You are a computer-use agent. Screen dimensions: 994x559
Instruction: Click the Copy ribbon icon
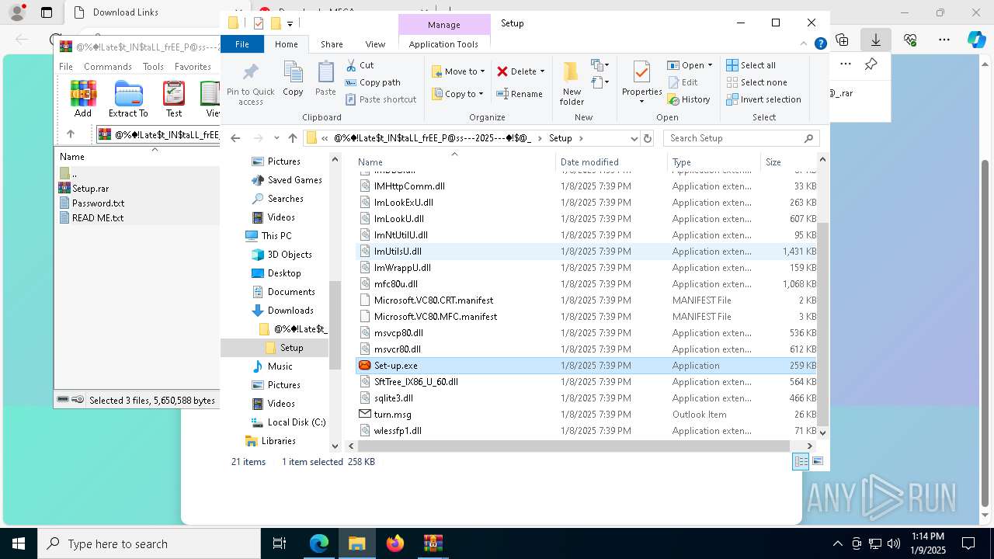(x=293, y=79)
